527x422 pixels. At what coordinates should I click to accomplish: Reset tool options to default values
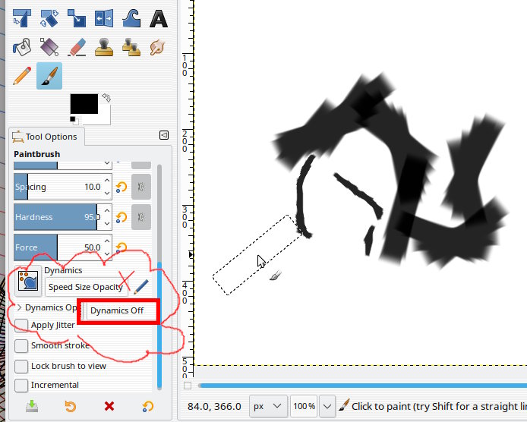pos(148,406)
